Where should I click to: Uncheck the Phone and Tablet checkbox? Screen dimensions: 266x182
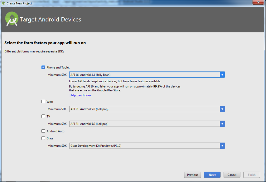coord(43,67)
